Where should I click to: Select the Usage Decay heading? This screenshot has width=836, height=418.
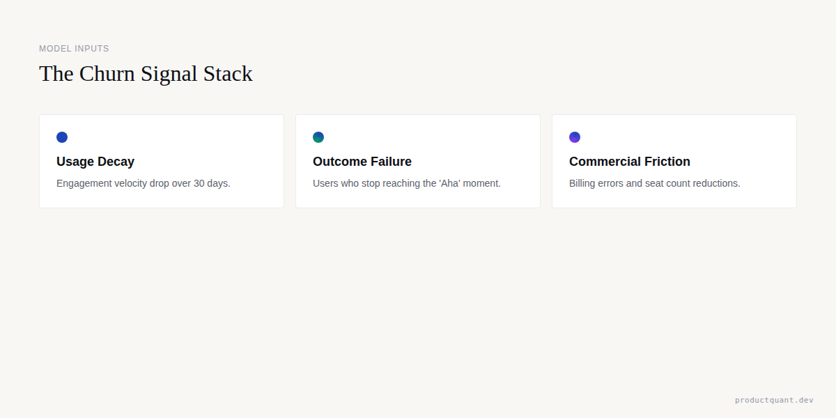95,162
